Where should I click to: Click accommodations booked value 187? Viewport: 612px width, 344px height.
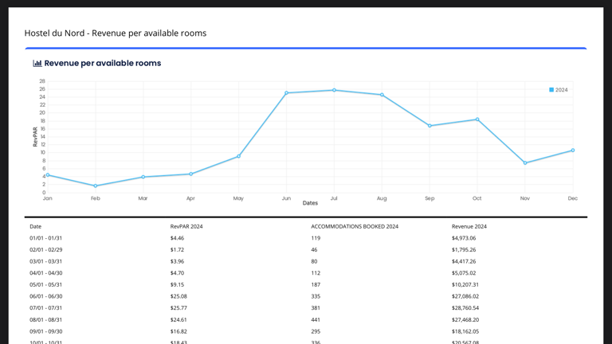pos(316,285)
